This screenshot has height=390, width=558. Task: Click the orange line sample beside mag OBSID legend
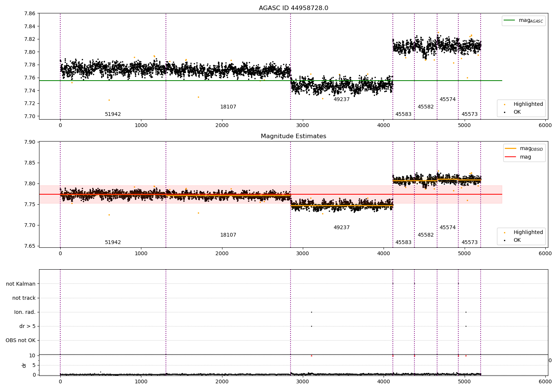click(x=511, y=149)
